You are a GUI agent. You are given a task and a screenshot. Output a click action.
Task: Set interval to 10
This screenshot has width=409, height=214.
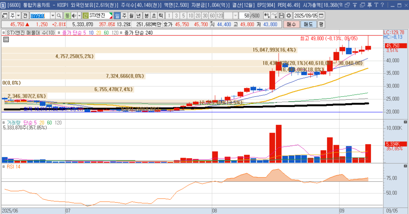pos(191,16)
